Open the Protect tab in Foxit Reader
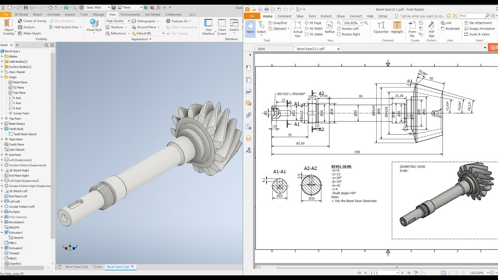The height and width of the screenshot is (280, 498). [326, 16]
